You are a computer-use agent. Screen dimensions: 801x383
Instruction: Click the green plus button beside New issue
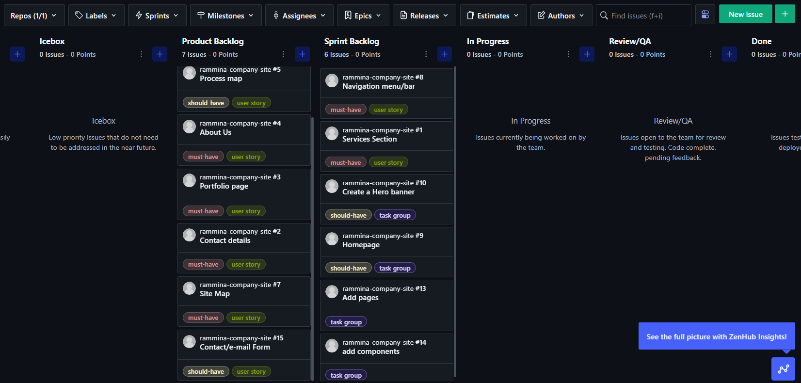tap(785, 14)
